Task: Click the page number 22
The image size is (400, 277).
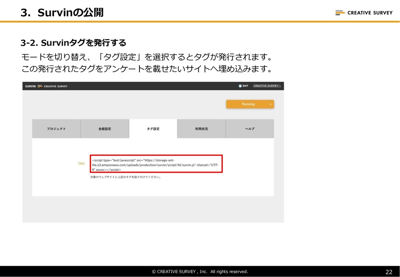Action: 389,272
